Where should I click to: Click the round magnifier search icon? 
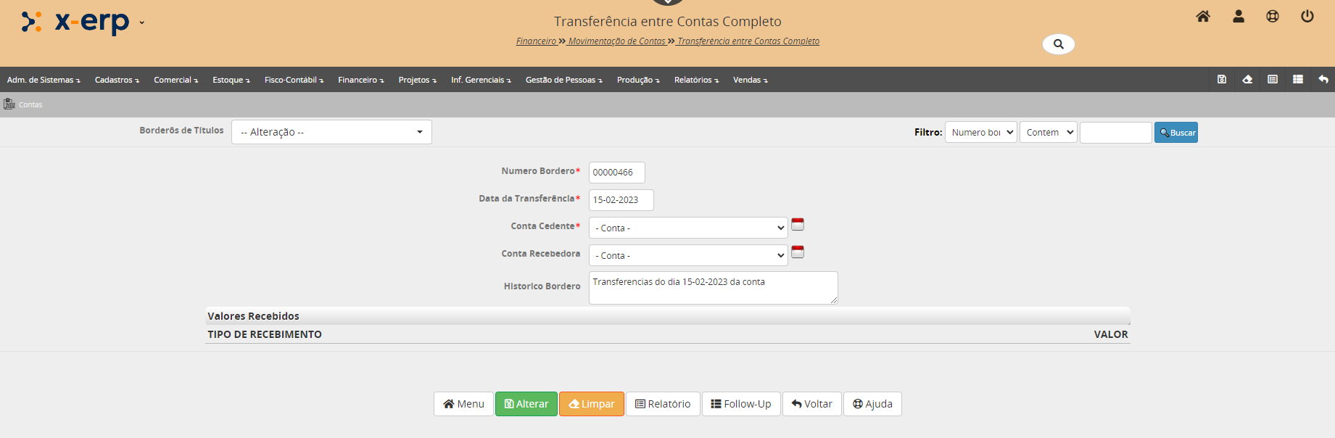pyautogui.click(x=1059, y=44)
